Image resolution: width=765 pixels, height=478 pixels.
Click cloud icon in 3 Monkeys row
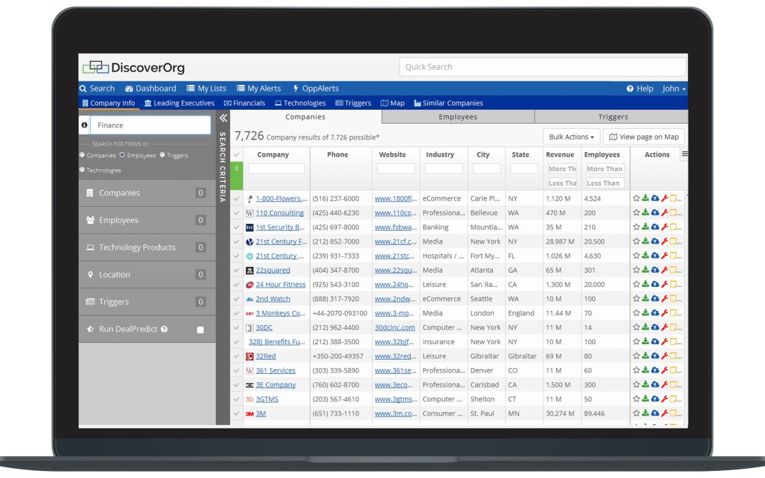click(x=655, y=313)
